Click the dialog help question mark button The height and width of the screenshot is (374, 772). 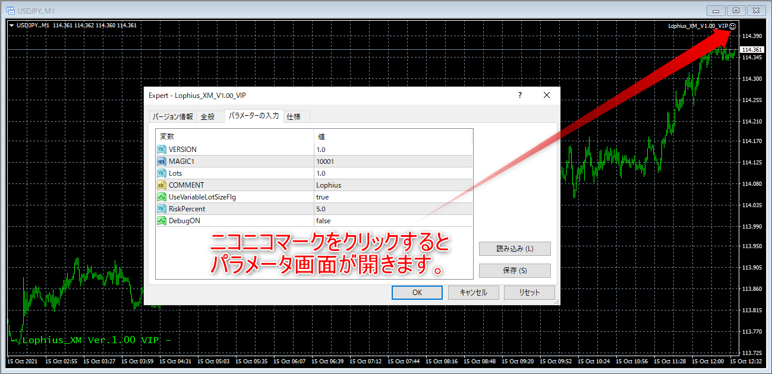pos(519,95)
